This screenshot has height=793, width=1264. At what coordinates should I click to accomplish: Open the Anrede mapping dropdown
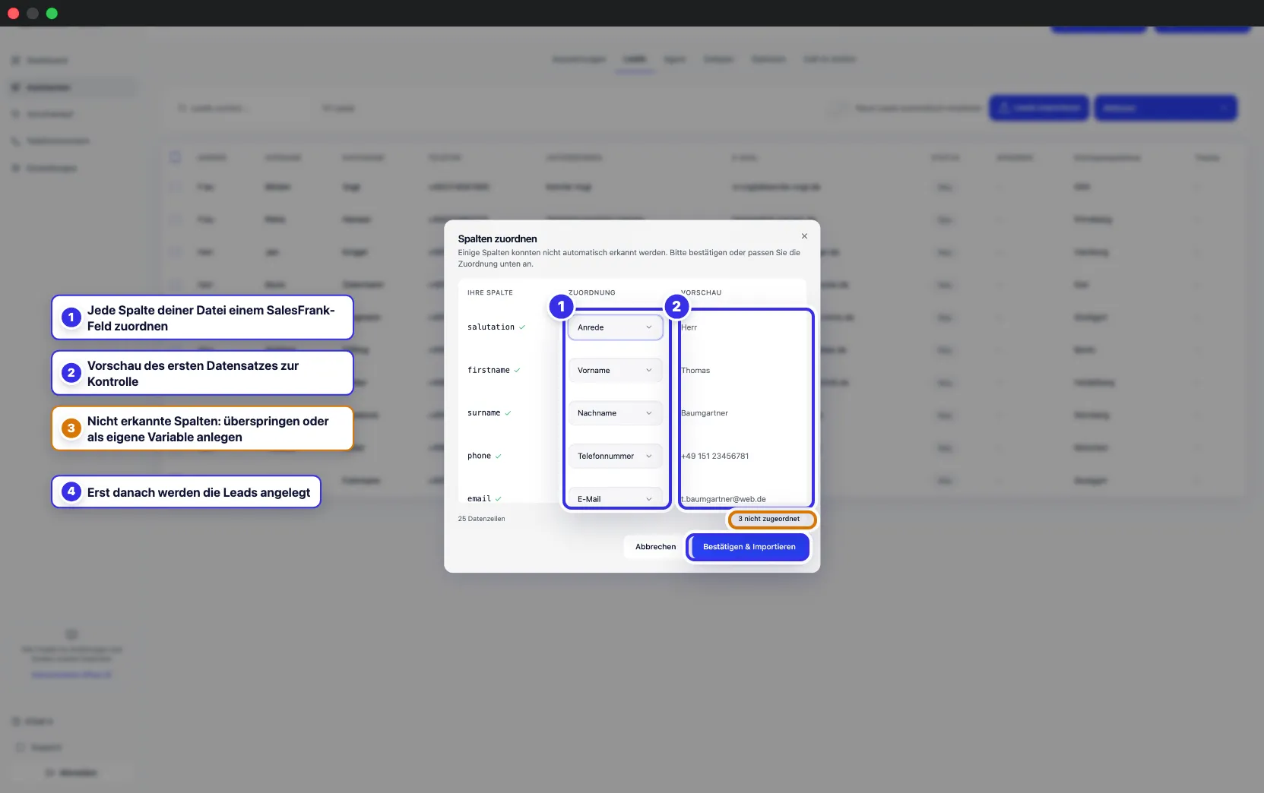coord(615,327)
